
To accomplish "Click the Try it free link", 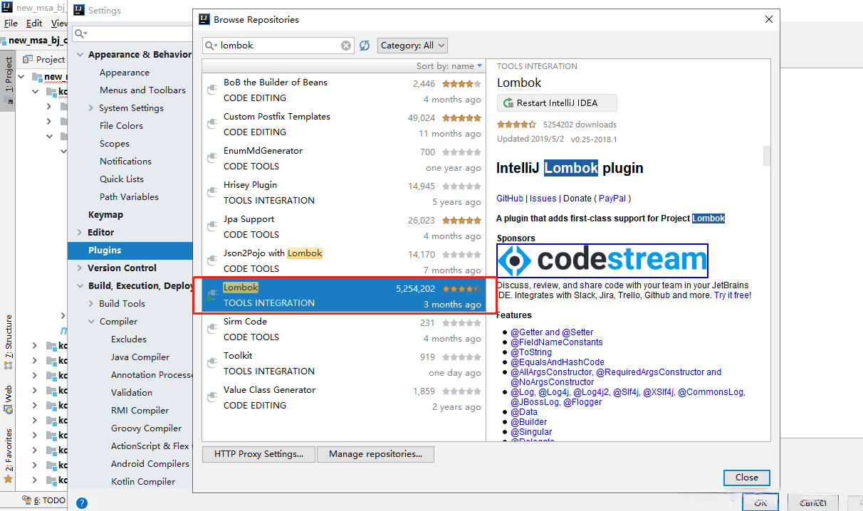I will pyautogui.click(x=732, y=295).
